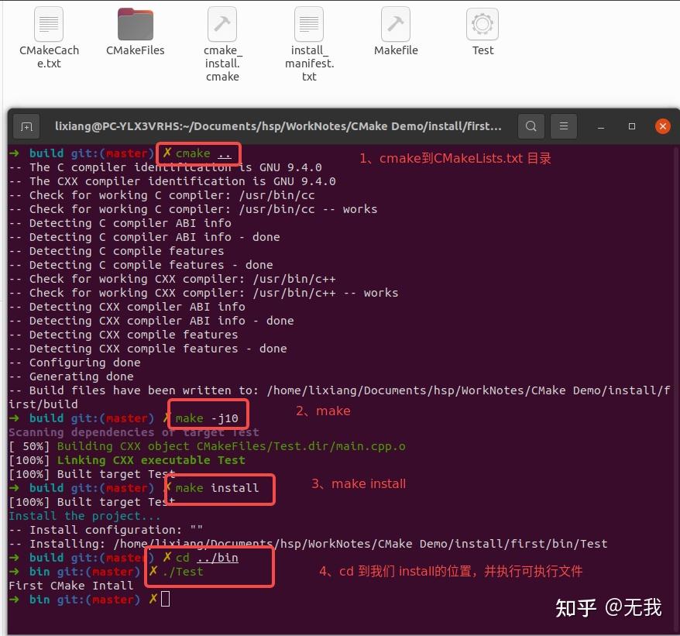Toggle the terminal search with the magnifier icon

click(531, 125)
